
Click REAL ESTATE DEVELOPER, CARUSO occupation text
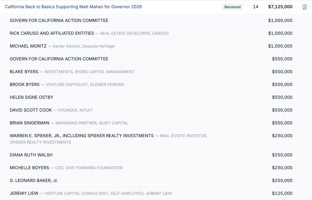[x=134, y=33]
